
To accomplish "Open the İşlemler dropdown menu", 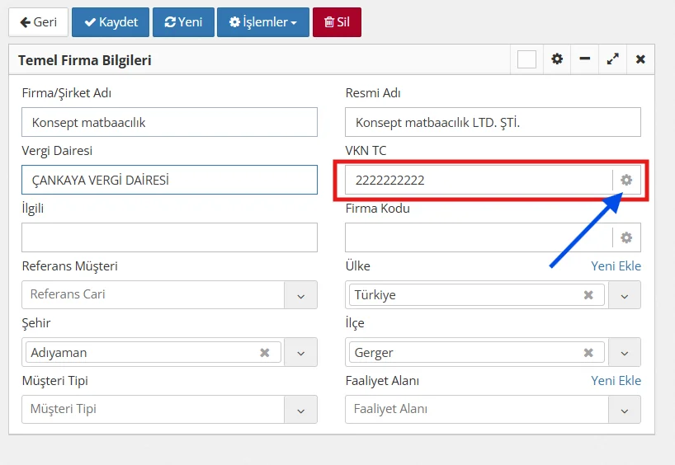I will tap(263, 22).
